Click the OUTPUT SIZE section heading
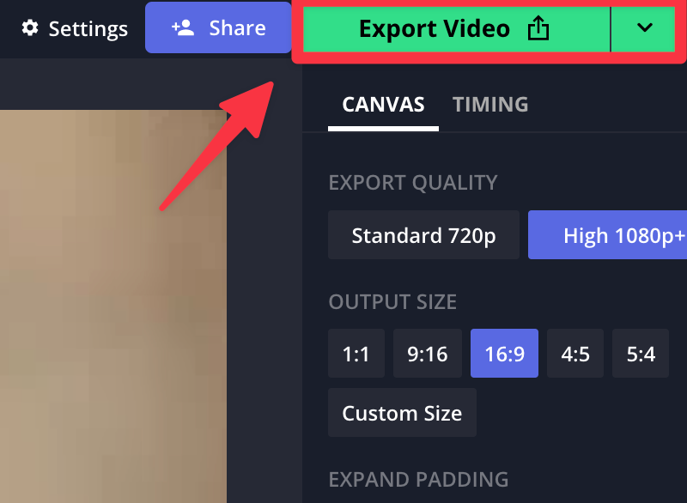This screenshot has height=503, width=687. (x=392, y=301)
